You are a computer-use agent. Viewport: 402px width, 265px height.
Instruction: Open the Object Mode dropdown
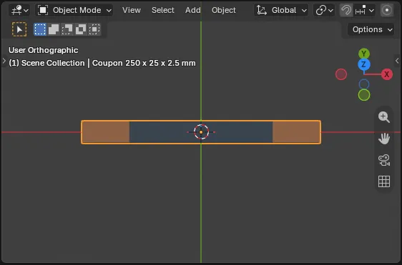click(x=74, y=10)
